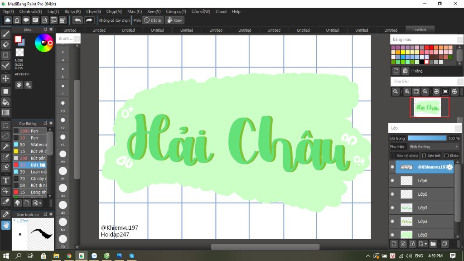Select the foreground white color swatch

pos(18,39)
